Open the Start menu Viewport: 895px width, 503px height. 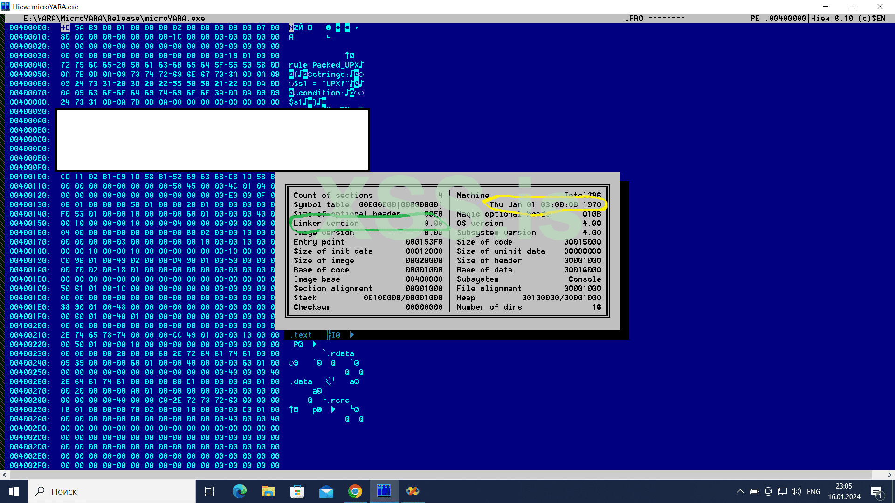(14, 491)
